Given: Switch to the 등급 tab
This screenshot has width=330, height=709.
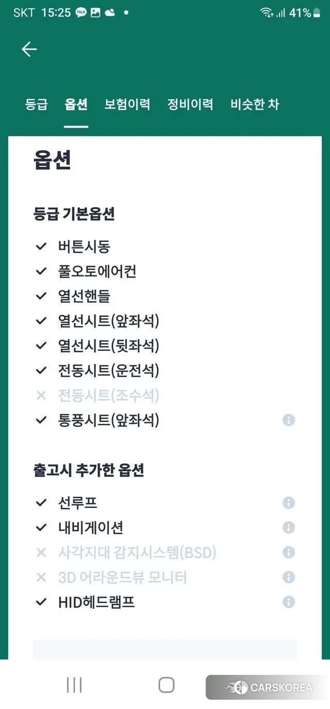Looking at the screenshot, I should click(37, 104).
